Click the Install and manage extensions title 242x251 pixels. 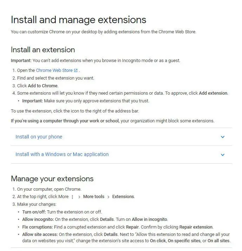point(79,20)
